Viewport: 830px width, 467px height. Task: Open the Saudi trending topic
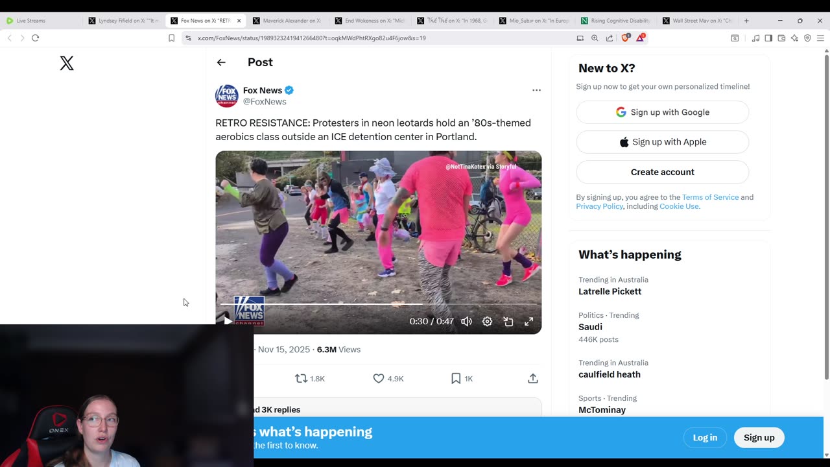click(591, 327)
